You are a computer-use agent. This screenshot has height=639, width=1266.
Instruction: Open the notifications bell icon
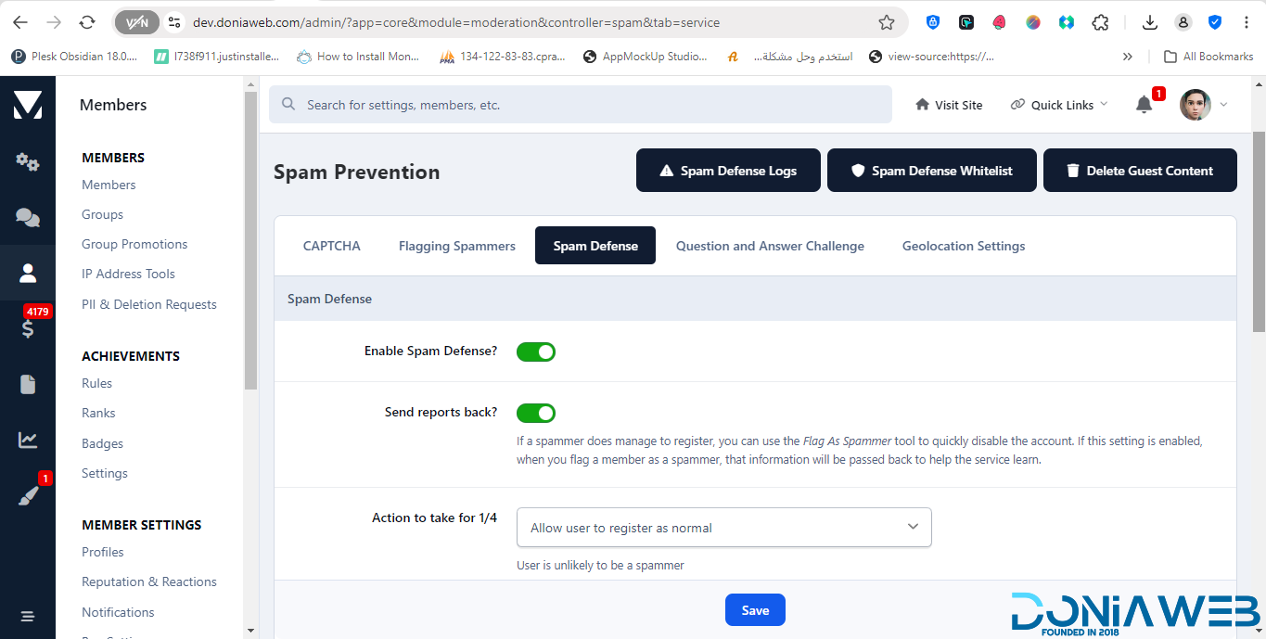(x=1144, y=105)
